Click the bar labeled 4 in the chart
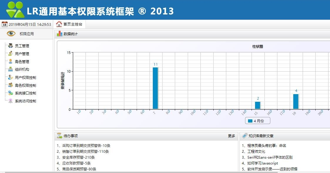 coord(296,102)
